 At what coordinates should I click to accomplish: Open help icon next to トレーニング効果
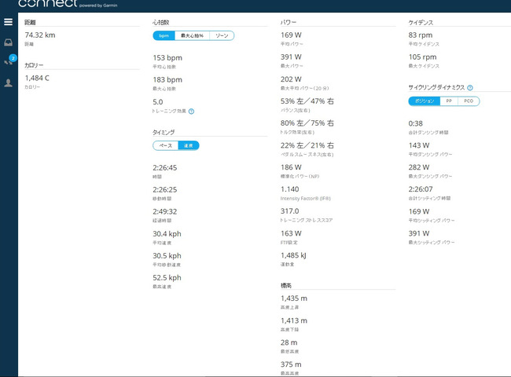click(191, 112)
